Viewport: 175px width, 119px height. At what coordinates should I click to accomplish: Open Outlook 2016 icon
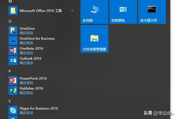tap(13, 60)
